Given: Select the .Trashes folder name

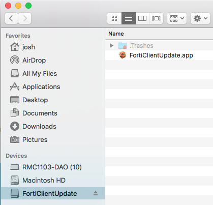Looking at the screenshot, I should pyautogui.click(x=141, y=46).
